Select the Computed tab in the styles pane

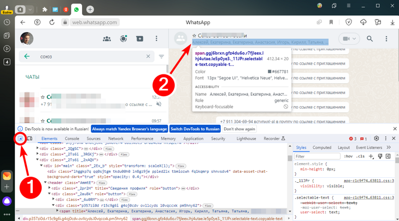[322, 148]
